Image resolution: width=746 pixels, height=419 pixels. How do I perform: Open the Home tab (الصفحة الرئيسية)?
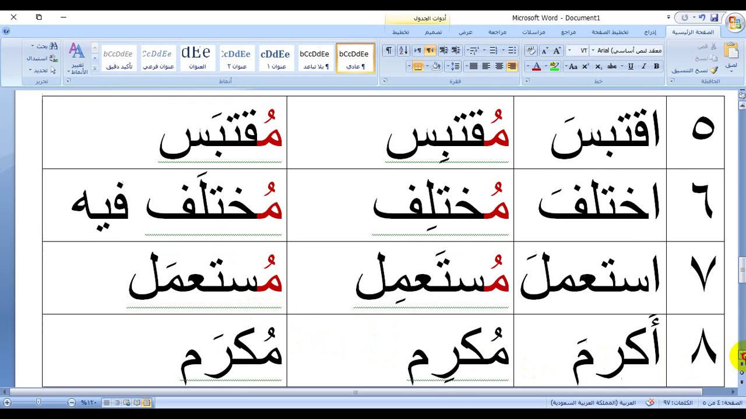[693, 32]
